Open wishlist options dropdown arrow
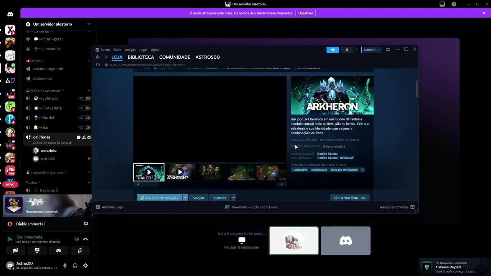Image resolution: width=491 pixels, height=276 pixels. [185, 198]
